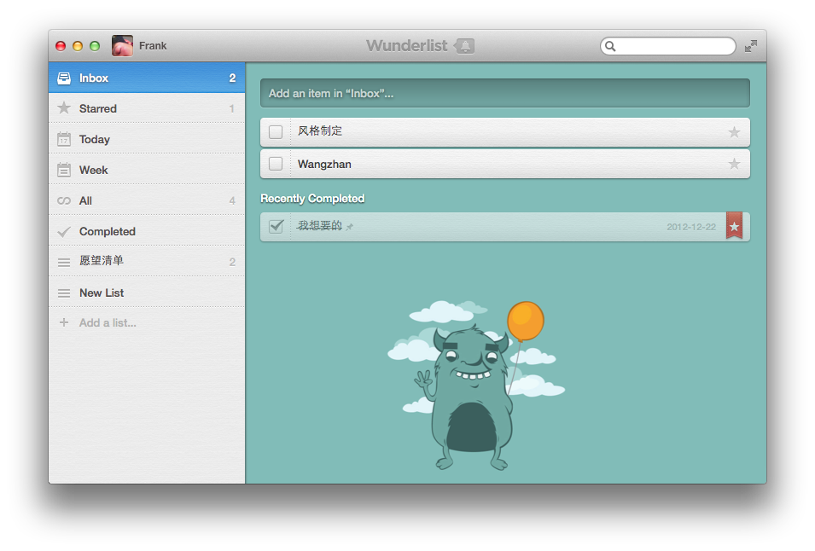Open the Completed tasks view
815x551 pixels.
click(147, 232)
